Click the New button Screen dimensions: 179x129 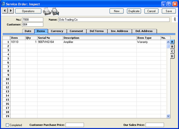pos(116,11)
